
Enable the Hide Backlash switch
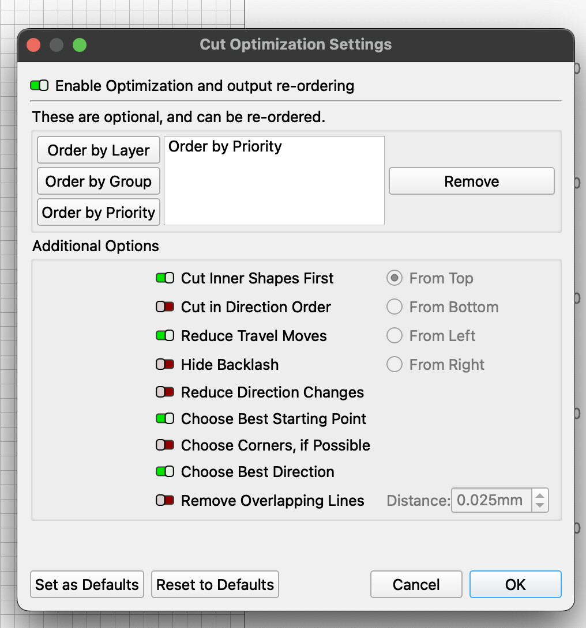tap(165, 365)
